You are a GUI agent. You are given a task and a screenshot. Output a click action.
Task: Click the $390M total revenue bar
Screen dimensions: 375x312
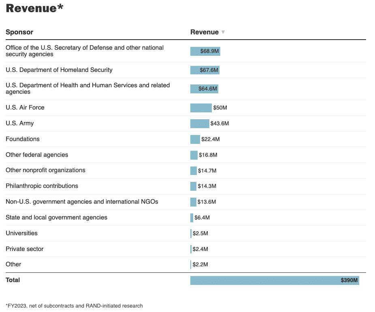click(274, 280)
